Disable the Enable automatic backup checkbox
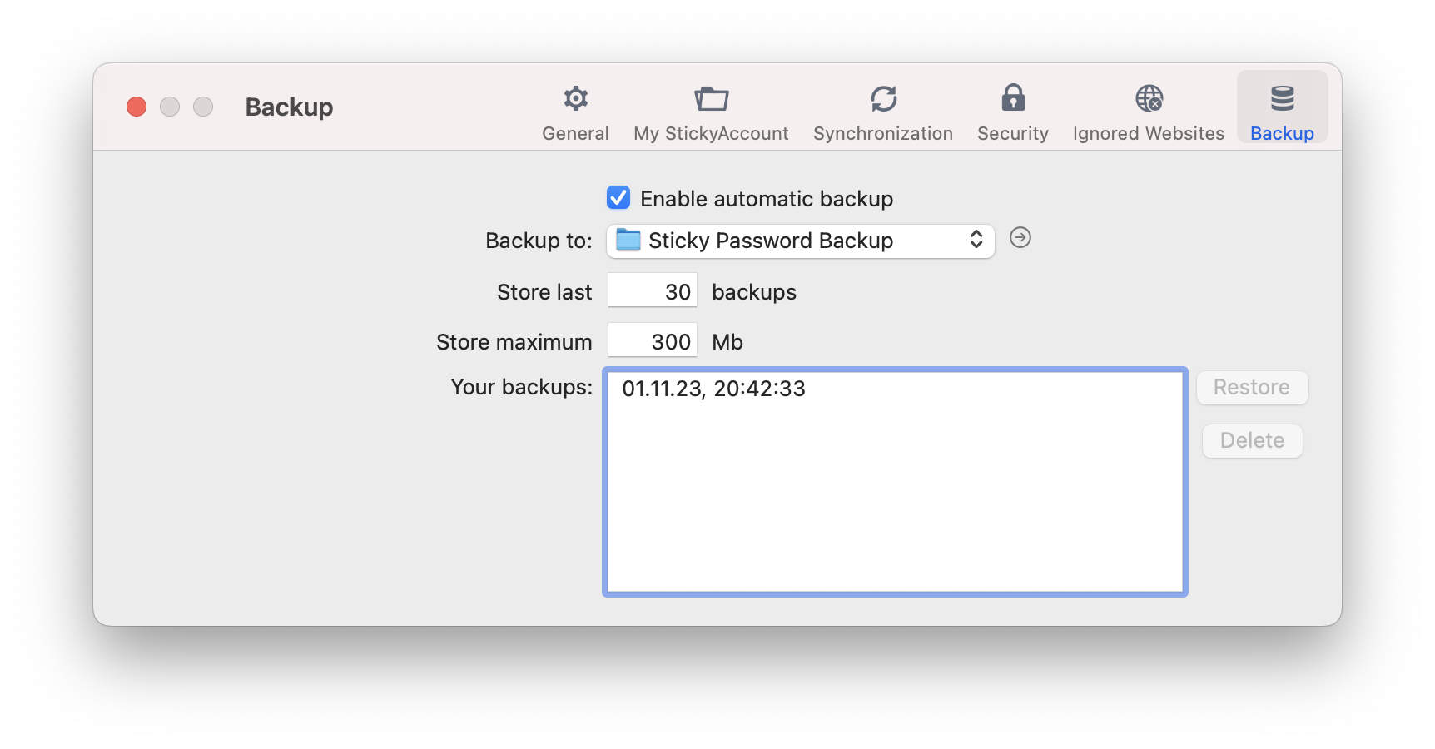Viewport: 1435px width, 749px height. [x=618, y=198]
